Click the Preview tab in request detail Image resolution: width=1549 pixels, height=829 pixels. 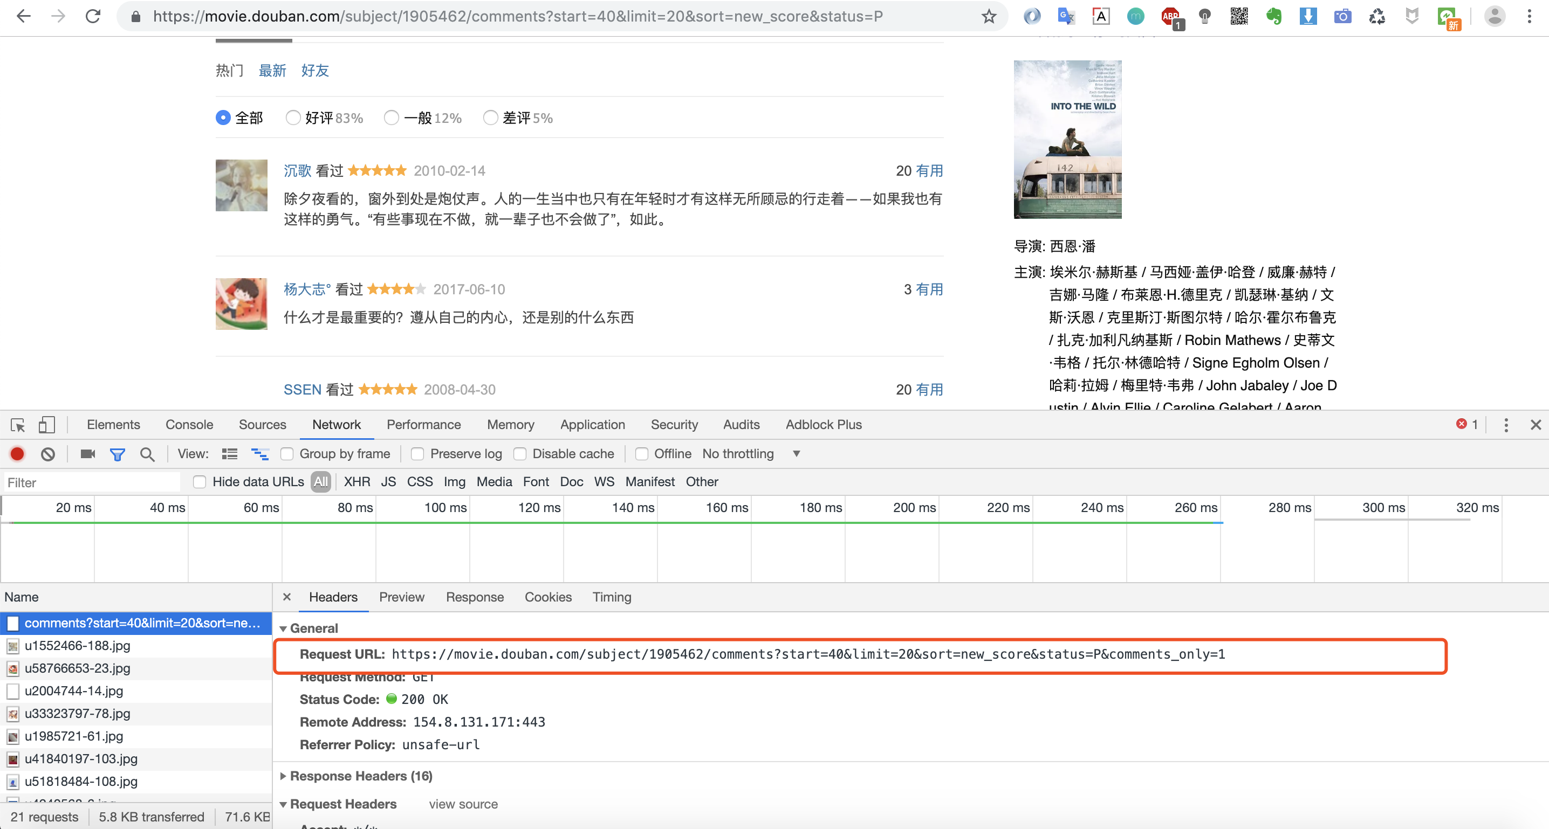click(402, 597)
